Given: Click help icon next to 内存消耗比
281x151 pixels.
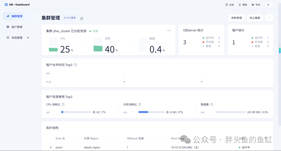Looking at the screenshot, I should (140, 104).
